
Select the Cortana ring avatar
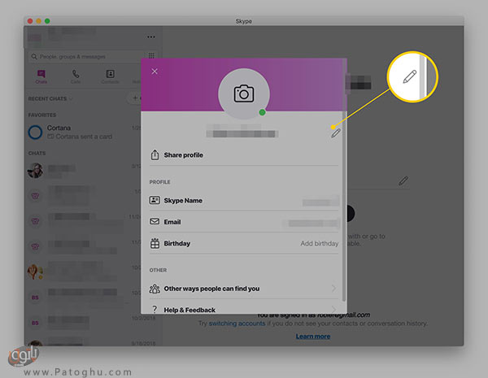(x=35, y=133)
